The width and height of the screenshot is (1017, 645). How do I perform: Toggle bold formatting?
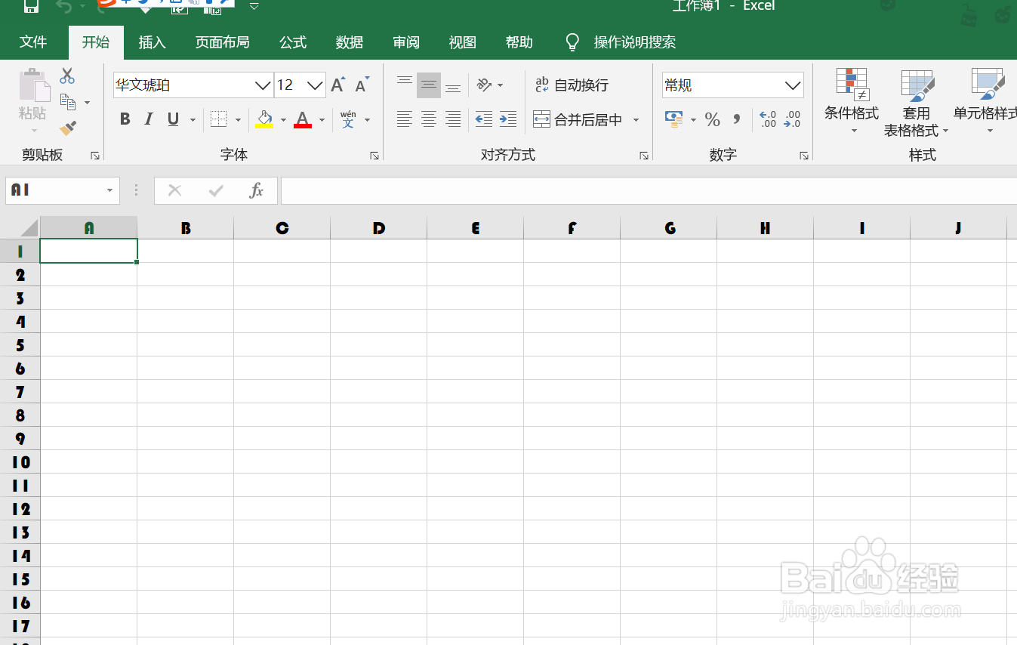(x=125, y=119)
